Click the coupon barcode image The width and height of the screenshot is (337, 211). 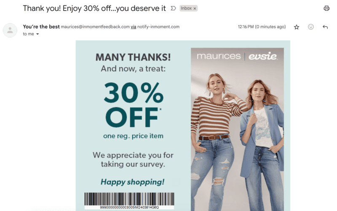(x=129, y=201)
